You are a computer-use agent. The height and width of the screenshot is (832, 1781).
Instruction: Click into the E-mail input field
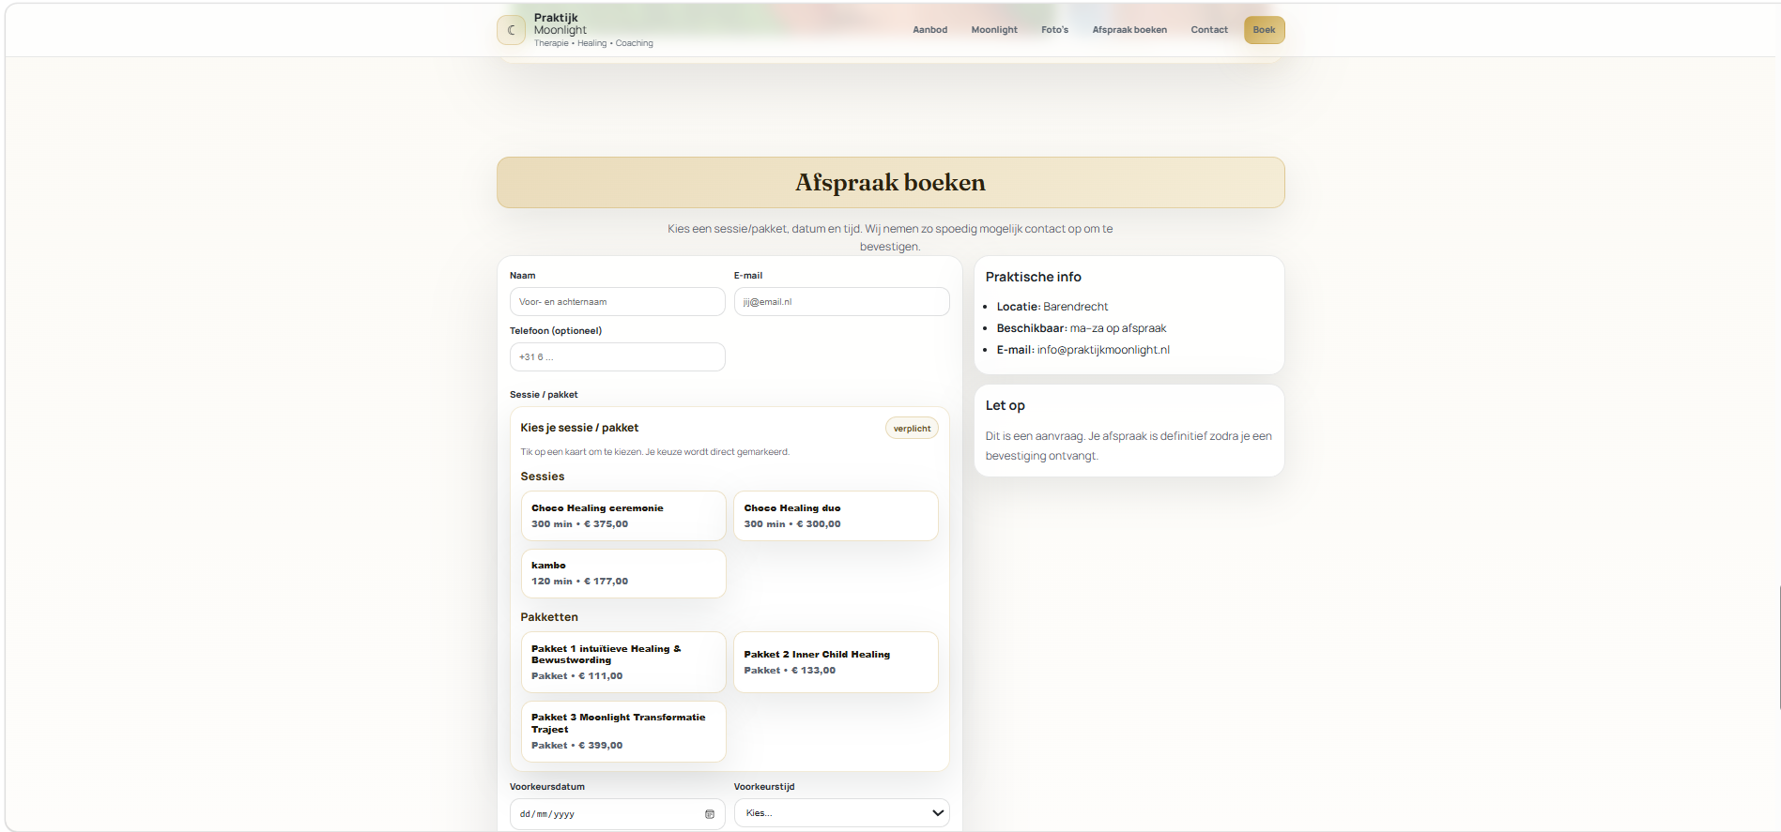[841, 302]
